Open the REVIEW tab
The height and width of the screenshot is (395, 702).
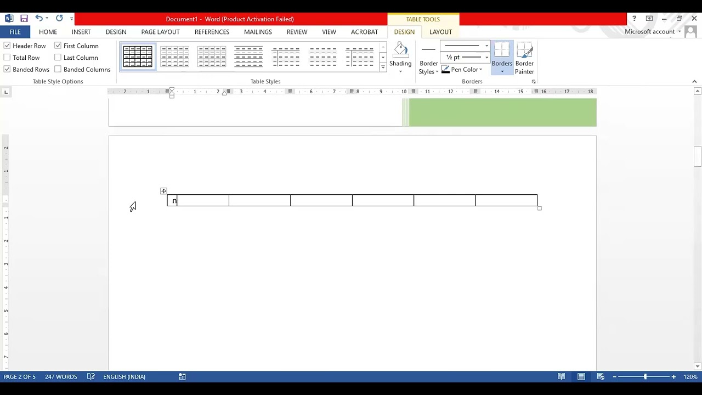pyautogui.click(x=297, y=32)
